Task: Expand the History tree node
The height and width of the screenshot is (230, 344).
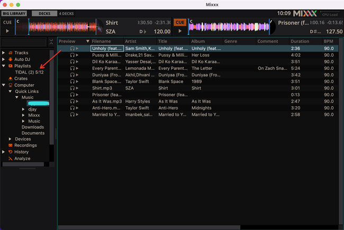Action: click(x=4, y=152)
